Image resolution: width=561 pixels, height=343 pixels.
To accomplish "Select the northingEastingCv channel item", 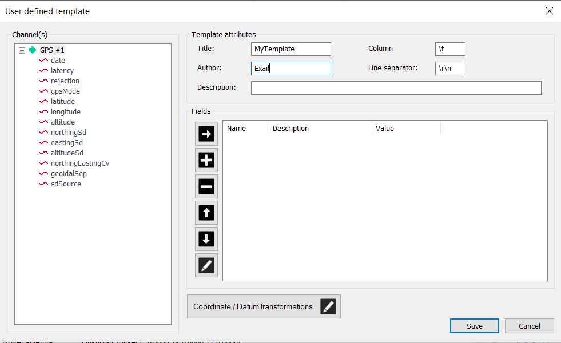I will tap(79, 163).
